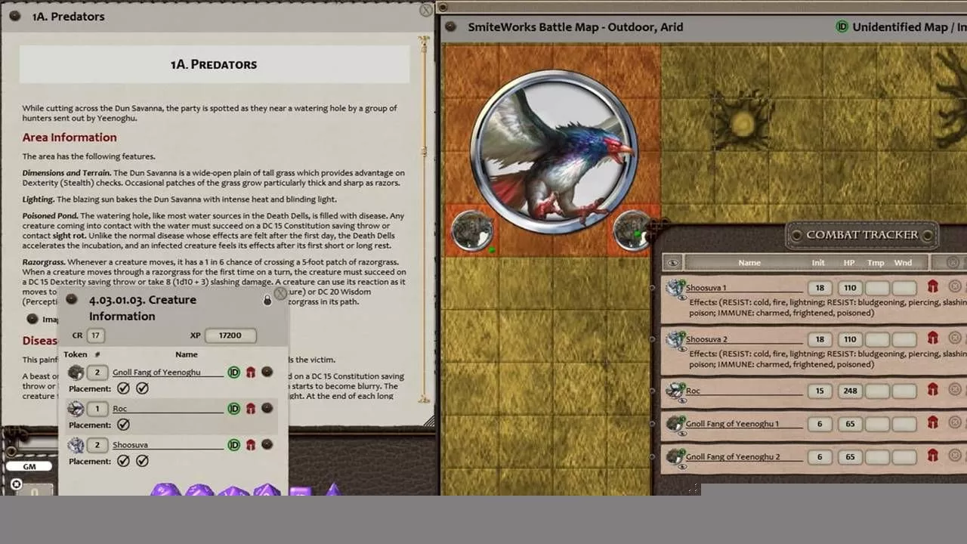
Task: Click the XP field showing 17200
Action: coord(230,335)
